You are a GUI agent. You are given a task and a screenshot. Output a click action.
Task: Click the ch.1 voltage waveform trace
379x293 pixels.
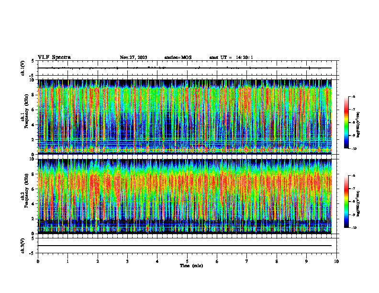[x=185, y=68]
